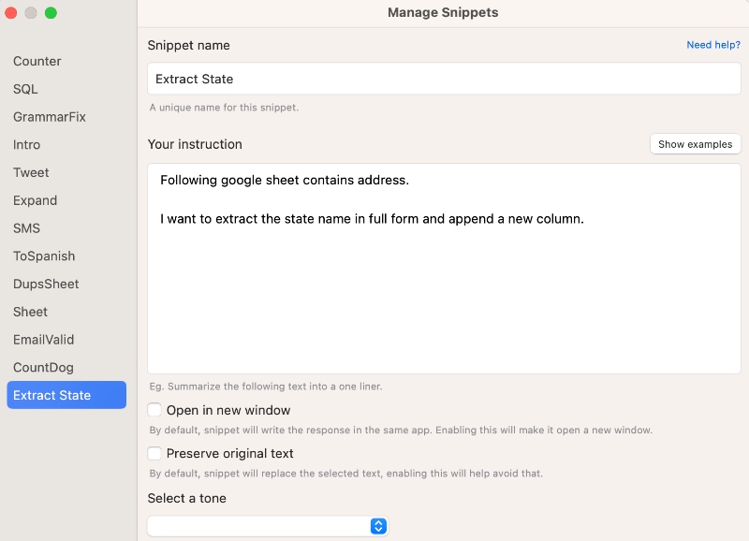
Task: Choose the Tweet snippet
Action: [31, 173]
